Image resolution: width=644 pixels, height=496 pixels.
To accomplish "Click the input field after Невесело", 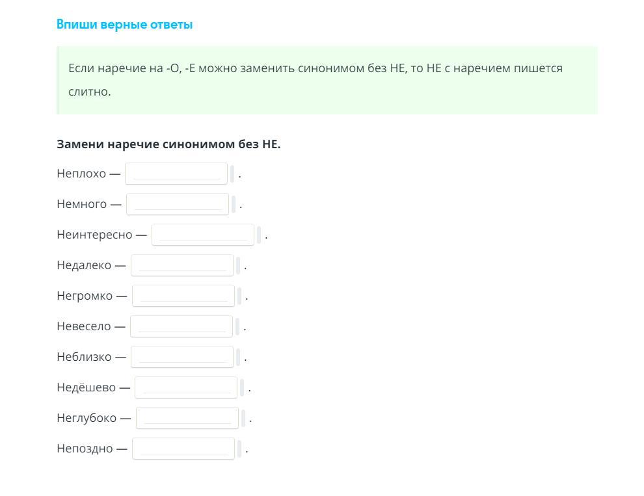I will click(x=181, y=326).
